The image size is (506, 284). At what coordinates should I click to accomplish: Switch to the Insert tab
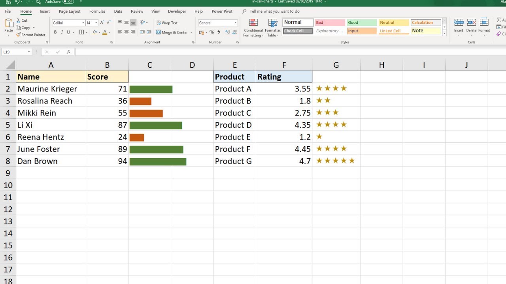45,11
